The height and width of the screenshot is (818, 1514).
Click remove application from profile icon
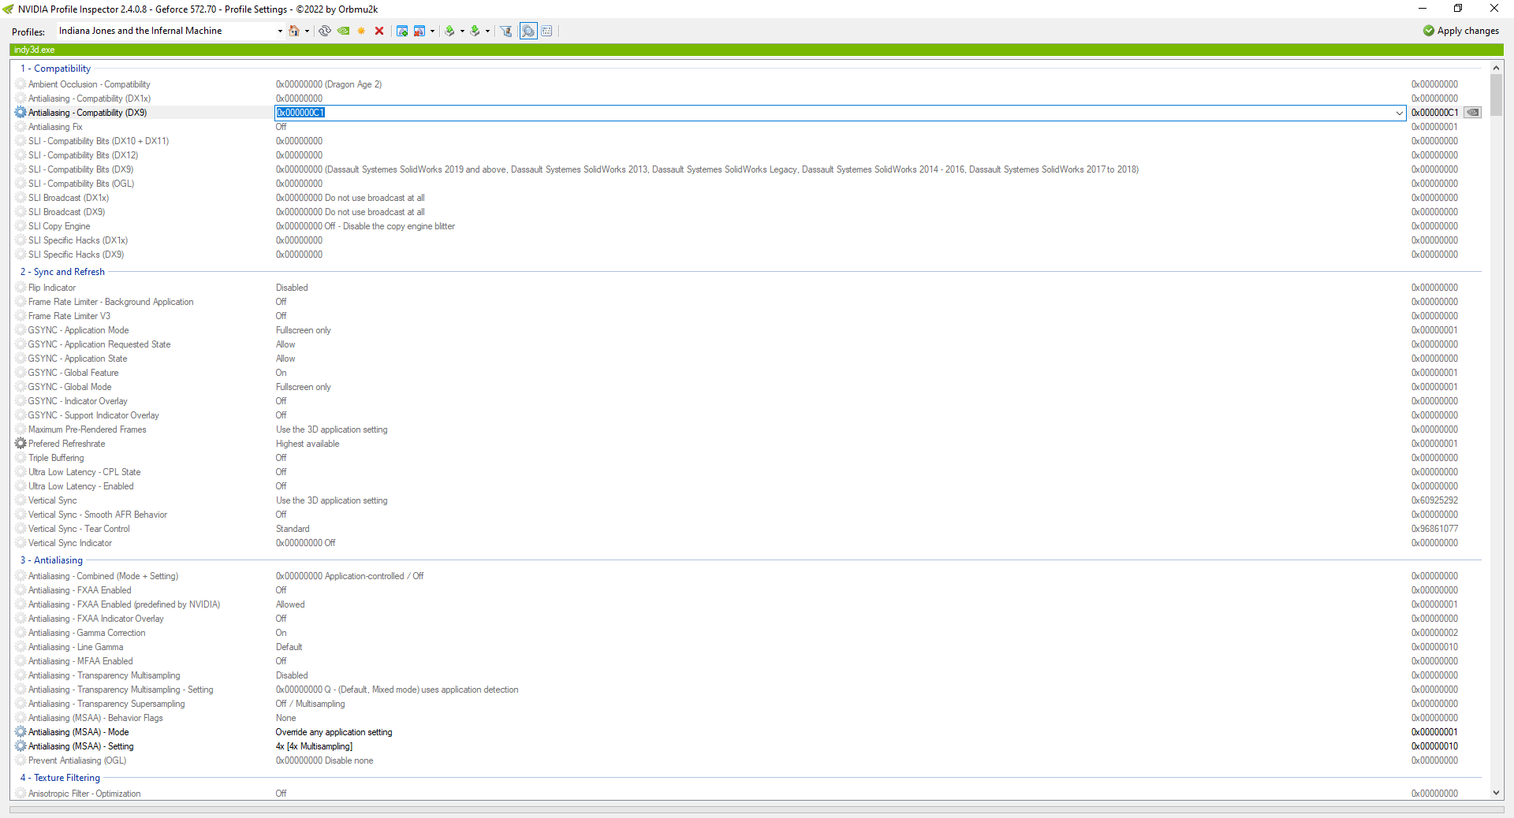click(x=420, y=31)
